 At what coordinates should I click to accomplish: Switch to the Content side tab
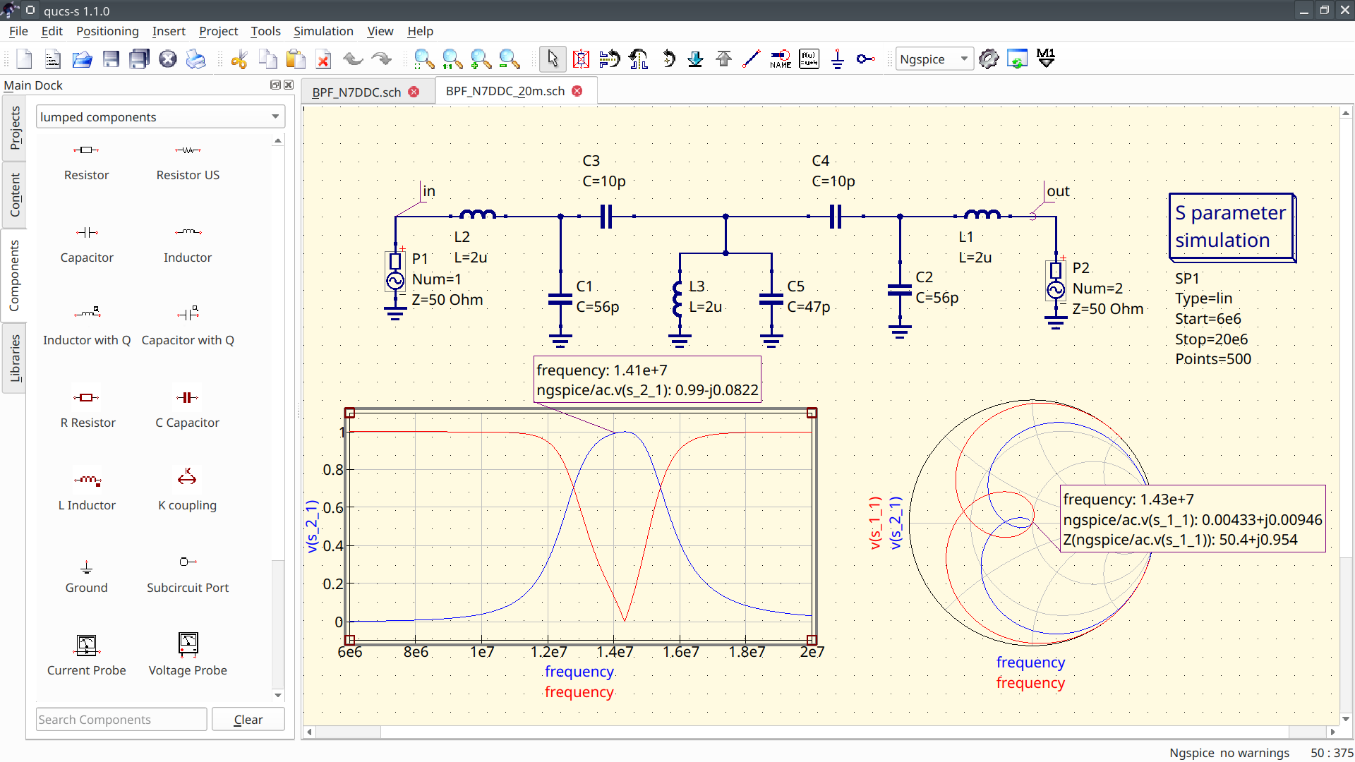[15, 195]
